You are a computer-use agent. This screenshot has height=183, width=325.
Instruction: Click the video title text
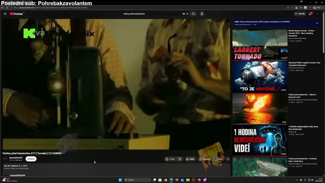tap(32, 153)
